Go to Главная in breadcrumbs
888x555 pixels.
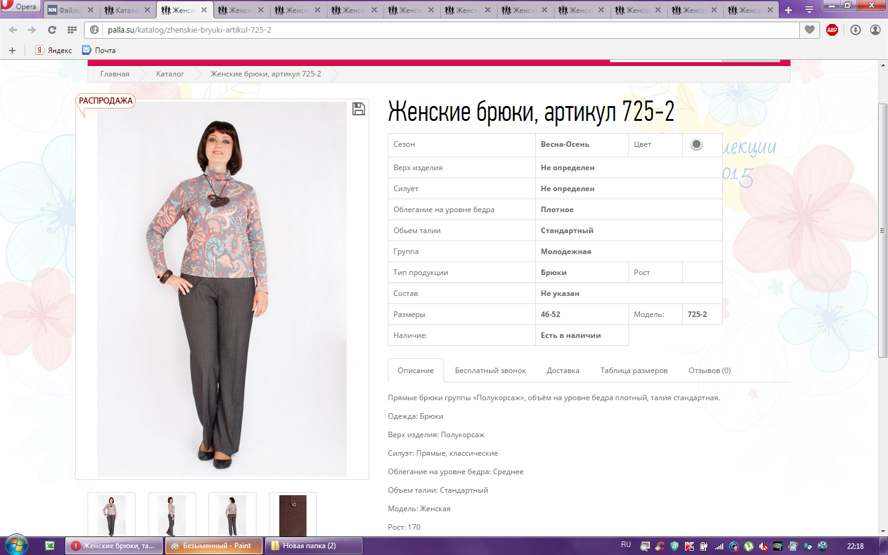point(115,74)
